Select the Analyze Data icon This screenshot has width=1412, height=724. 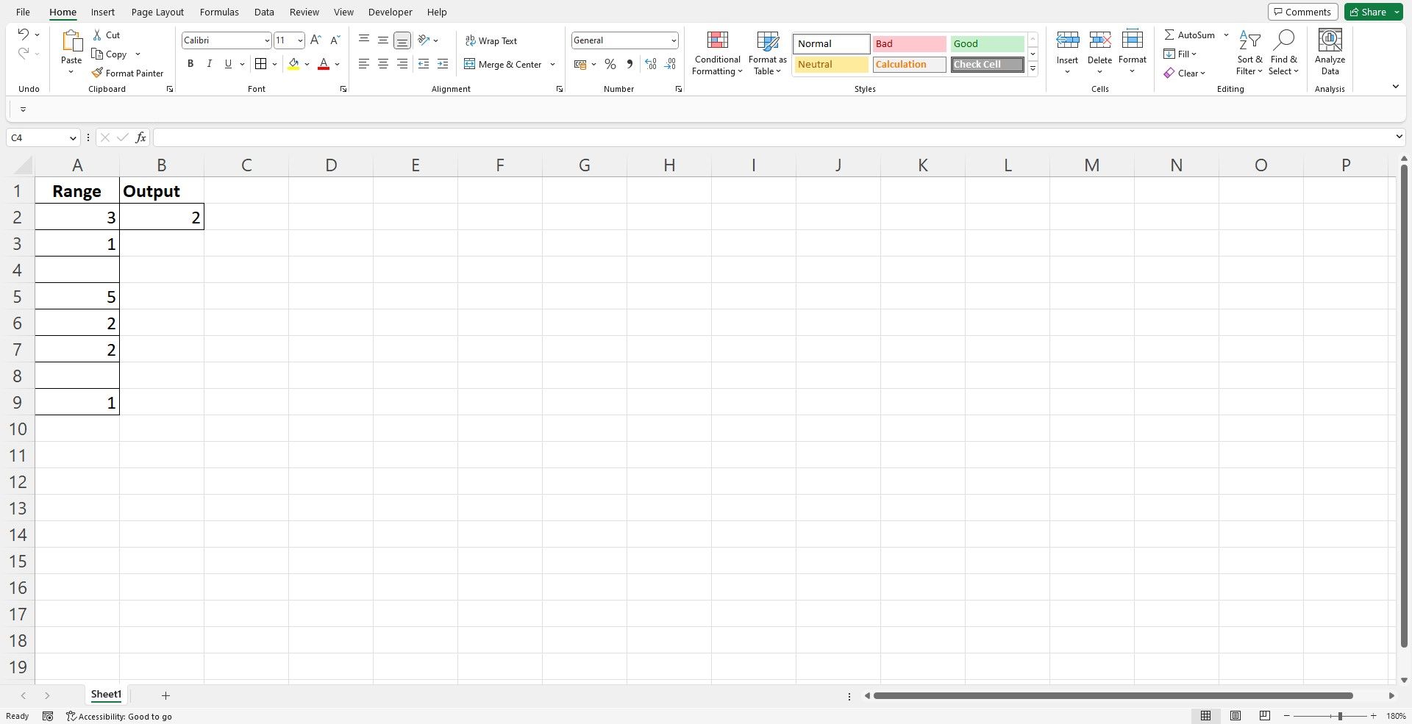(1329, 40)
